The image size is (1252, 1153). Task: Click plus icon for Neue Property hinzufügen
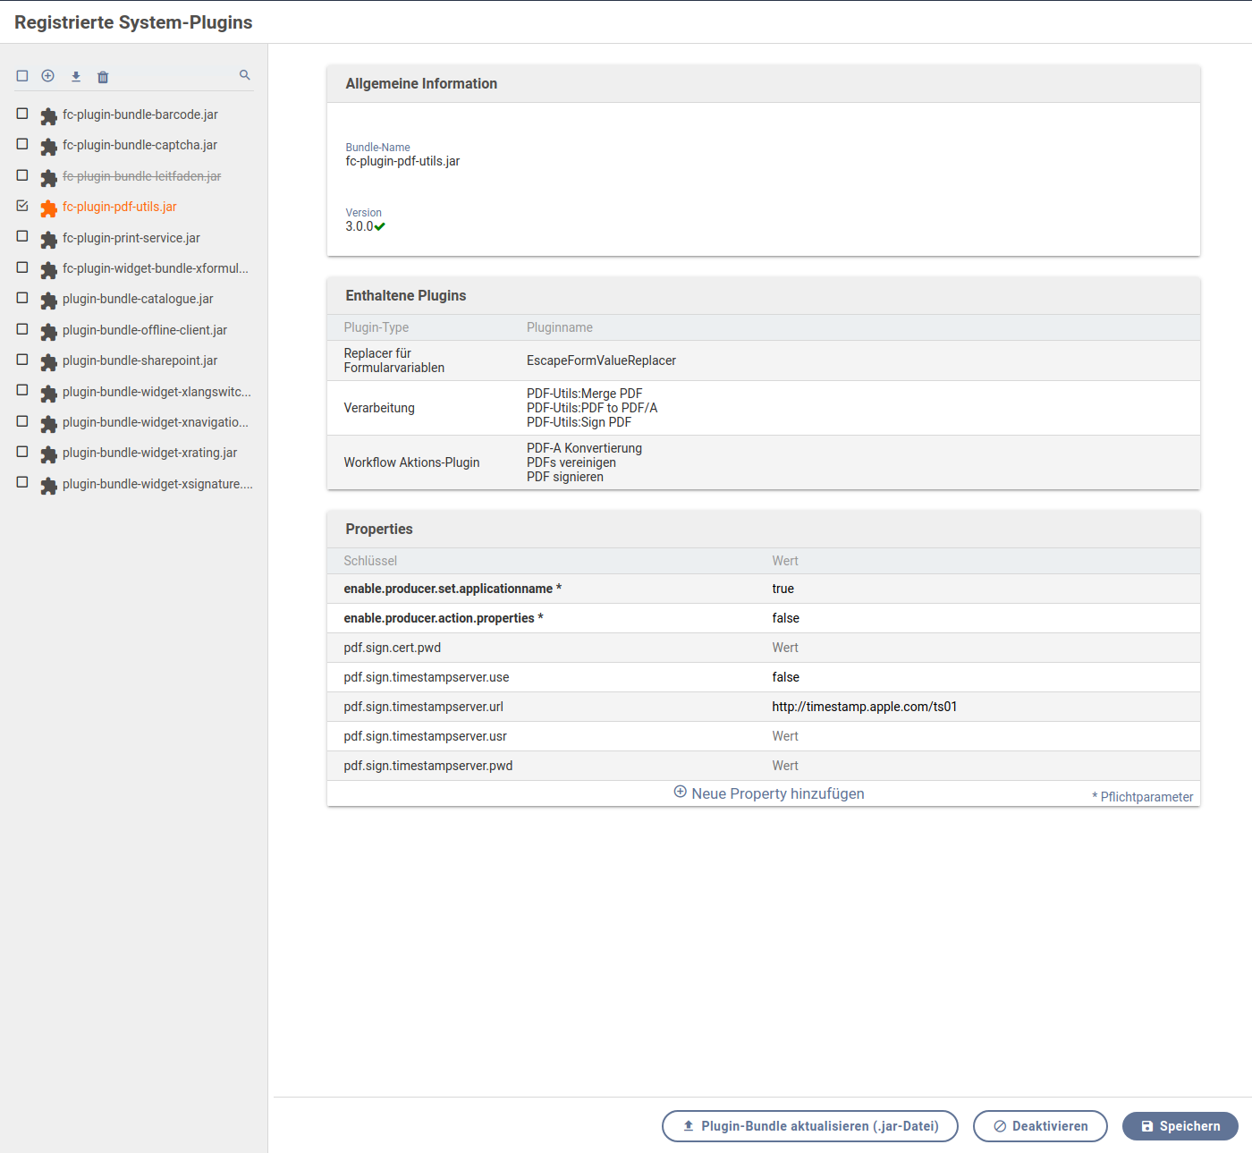[x=680, y=793]
